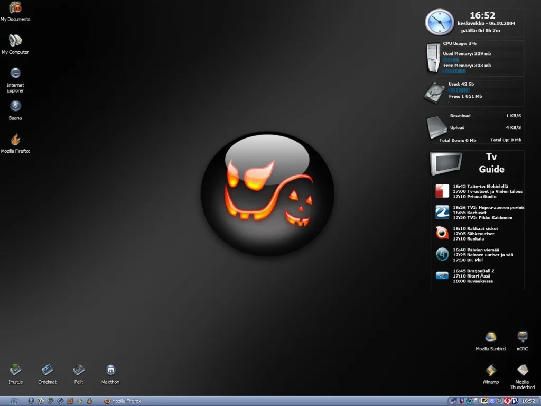Click the system tray clock showing 16:52

coord(528,401)
